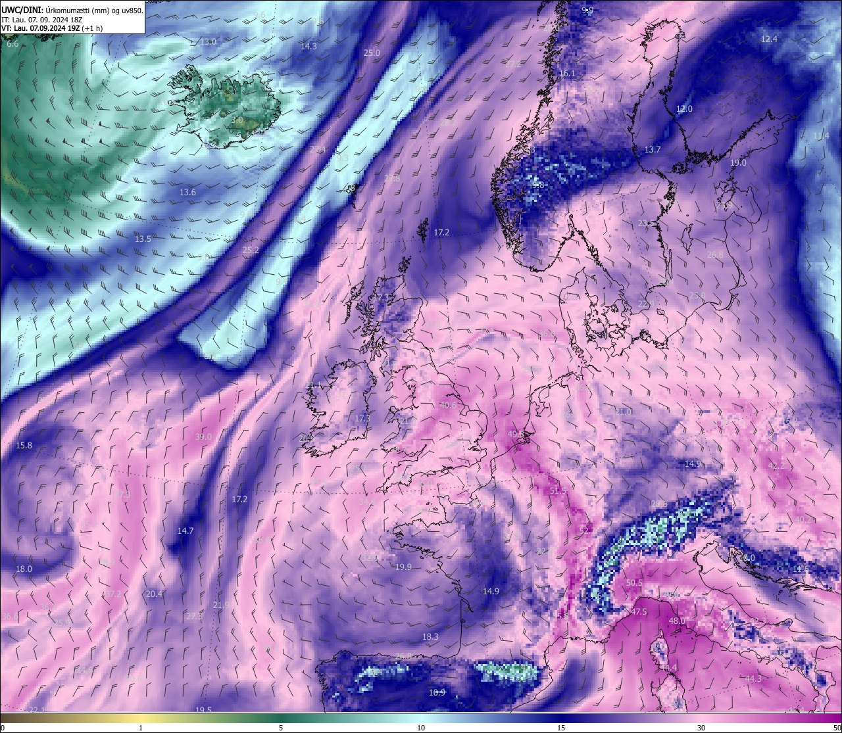The width and height of the screenshot is (842, 733).
Task: Click the "12.4" value on the map
Action: point(769,39)
